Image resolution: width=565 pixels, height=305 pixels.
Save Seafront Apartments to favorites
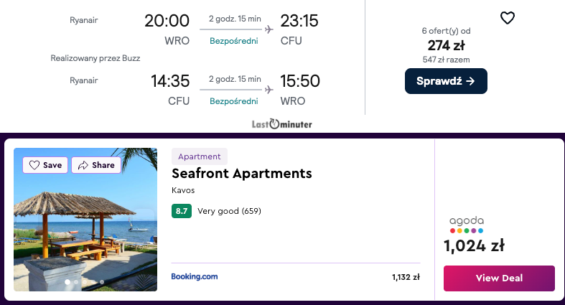point(45,165)
